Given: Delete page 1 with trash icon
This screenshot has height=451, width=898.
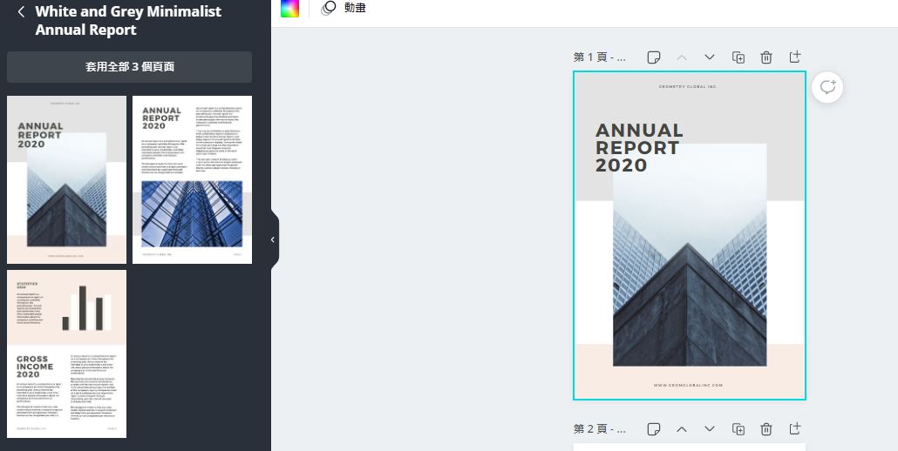Looking at the screenshot, I should 766,57.
